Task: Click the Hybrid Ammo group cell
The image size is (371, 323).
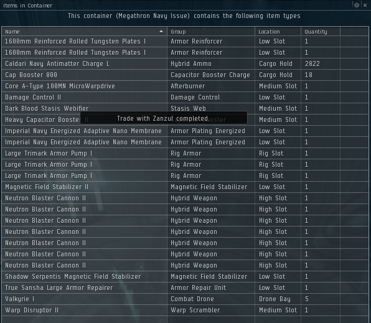Action: [x=211, y=63]
